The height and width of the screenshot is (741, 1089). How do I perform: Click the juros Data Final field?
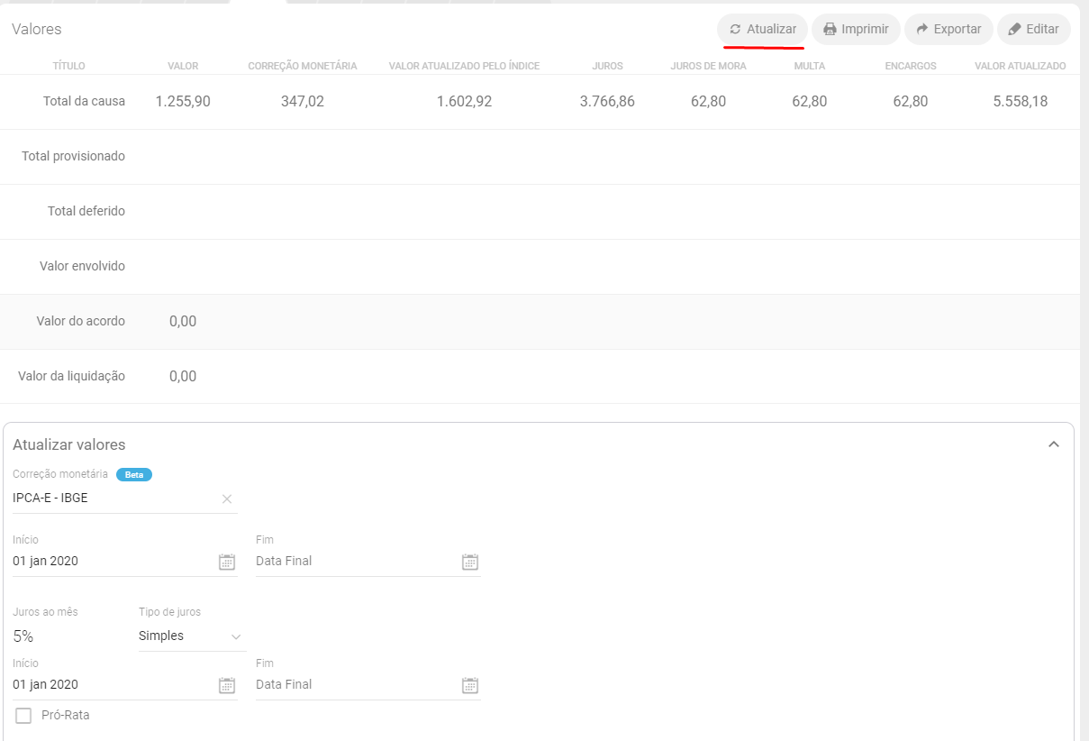coord(351,684)
